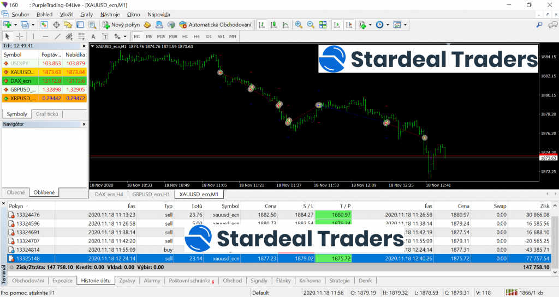The width and height of the screenshot is (559, 297).
Task: Open a new chart window
Action: [x=7, y=25]
